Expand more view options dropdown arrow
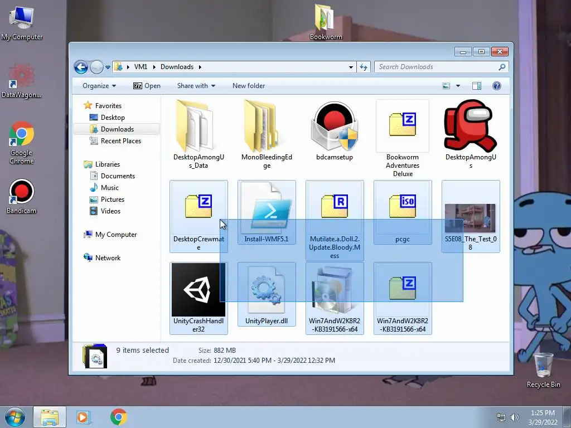This screenshot has height=428, width=571. pos(458,86)
